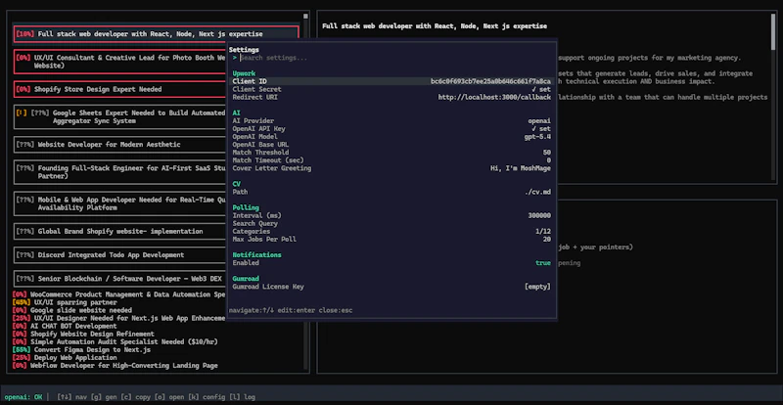The height and width of the screenshot is (405, 783).
Task: Click the [k] config shortcut in status bar
Action: click(x=207, y=397)
